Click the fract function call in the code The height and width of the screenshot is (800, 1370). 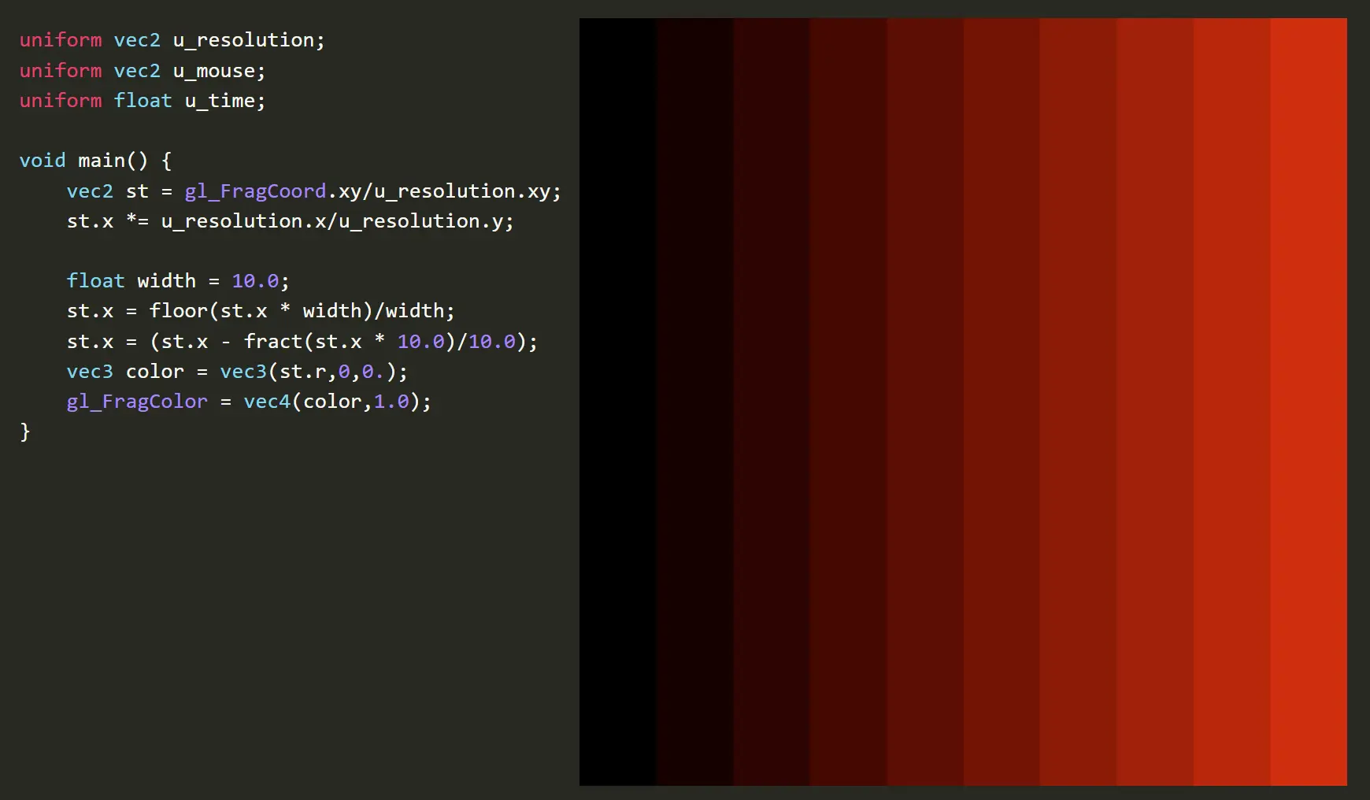point(273,342)
